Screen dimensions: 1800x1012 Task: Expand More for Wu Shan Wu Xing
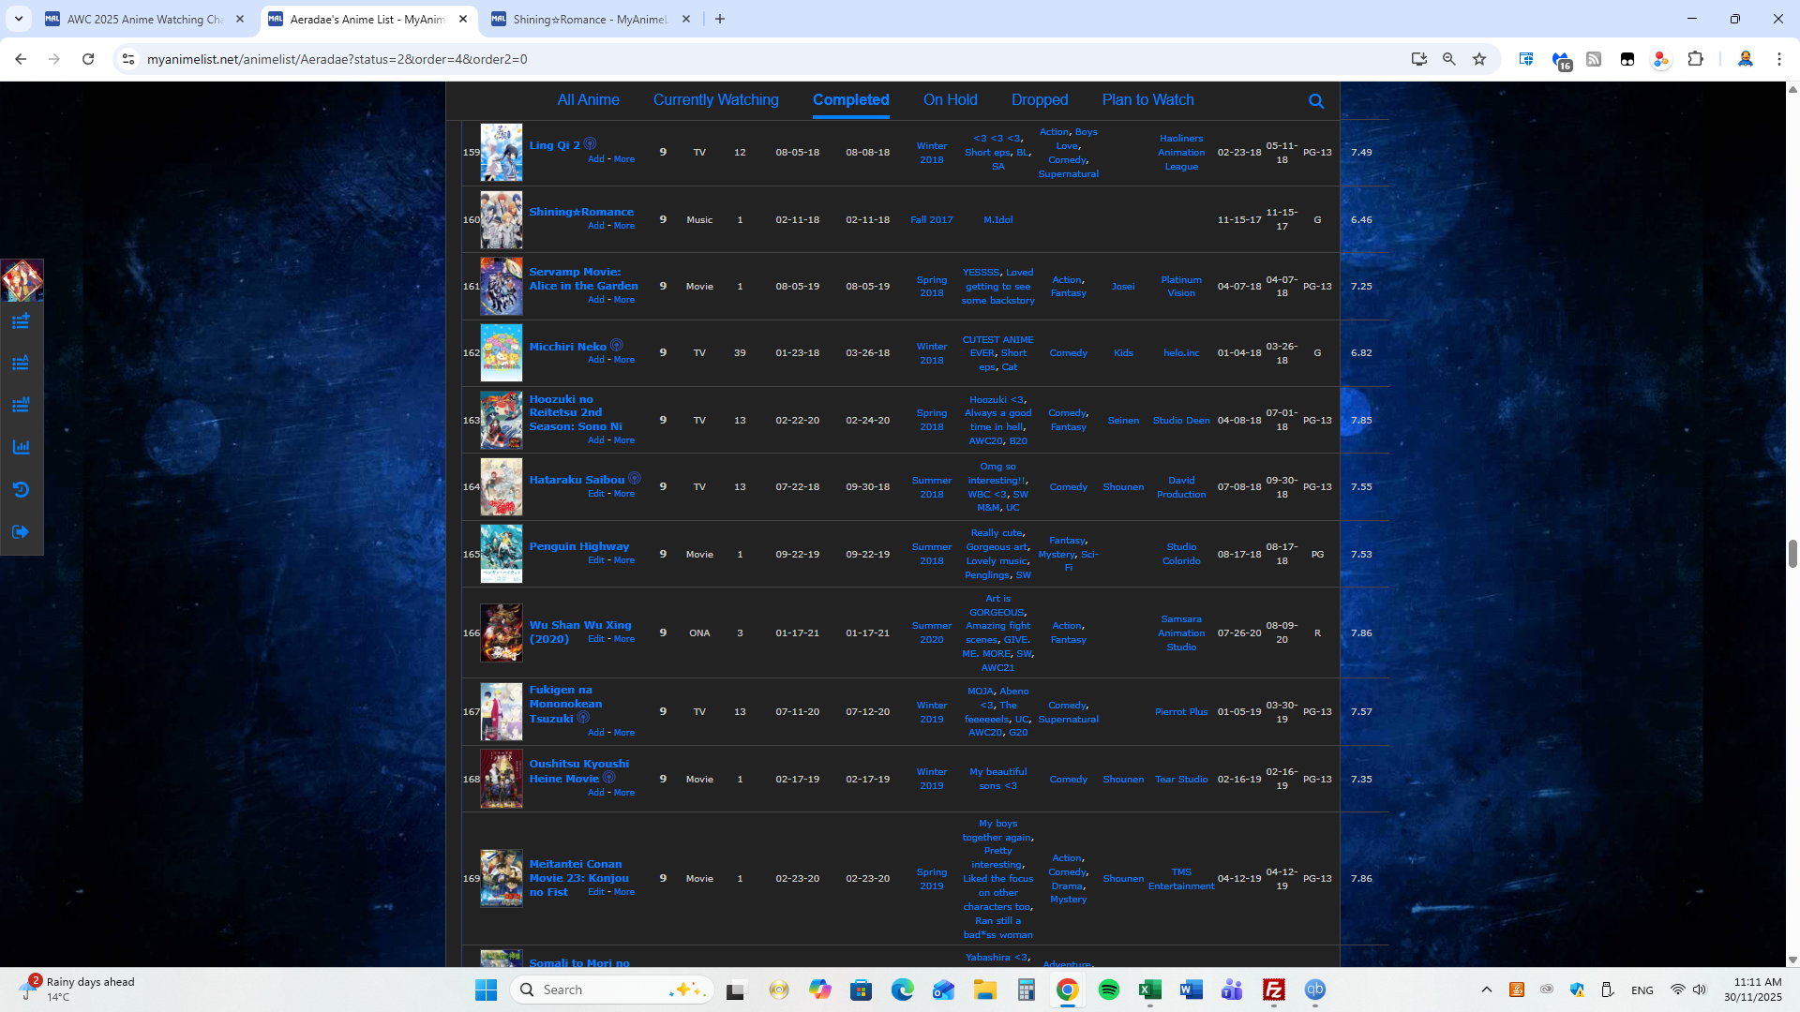(x=624, y=639)
